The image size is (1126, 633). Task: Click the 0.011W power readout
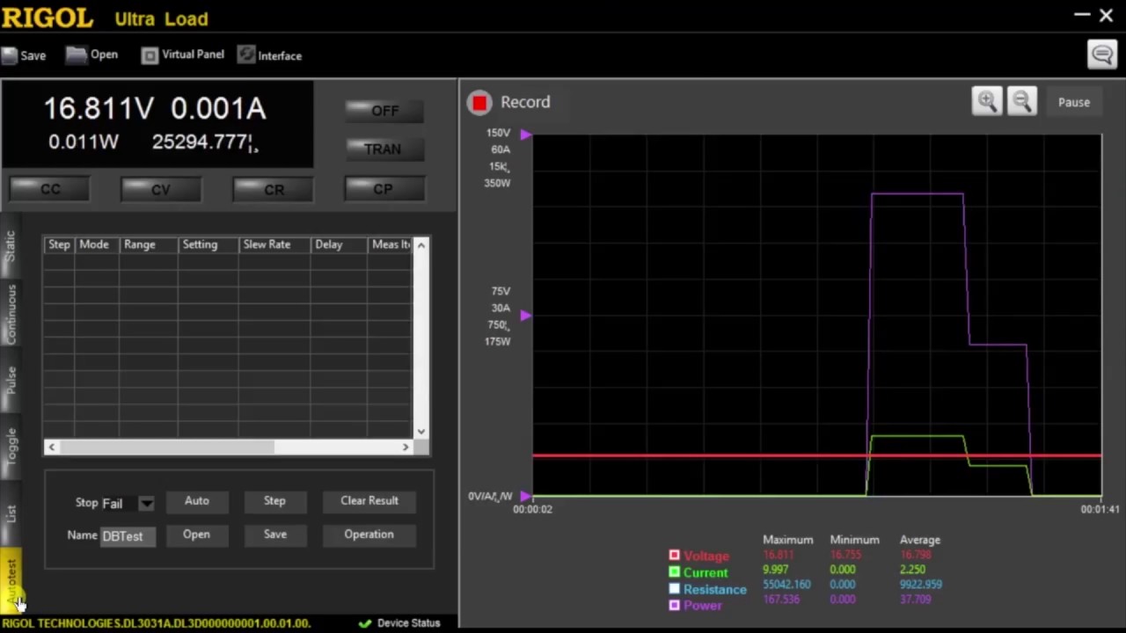[x=84, y=142]
